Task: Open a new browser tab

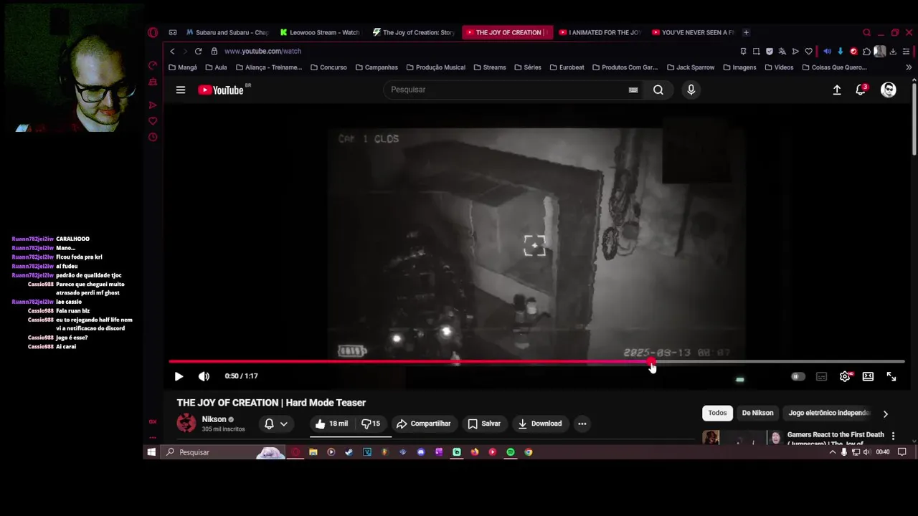Action: click(746, 32)
